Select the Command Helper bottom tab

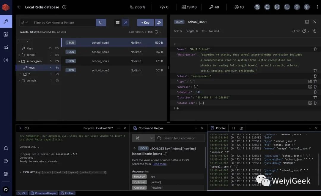(x=43, y=193)
